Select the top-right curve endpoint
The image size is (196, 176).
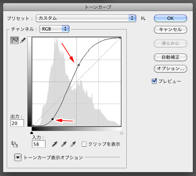coord(120,38)
